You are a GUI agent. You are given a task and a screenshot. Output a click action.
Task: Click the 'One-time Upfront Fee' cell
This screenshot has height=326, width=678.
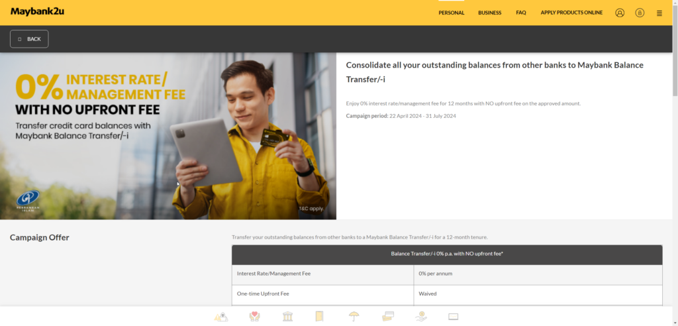[322, 294]
